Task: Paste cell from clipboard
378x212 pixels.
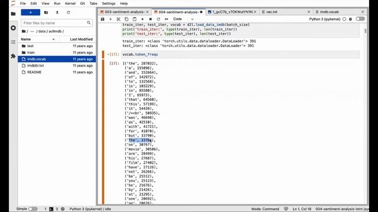Action: coord(135,19)
